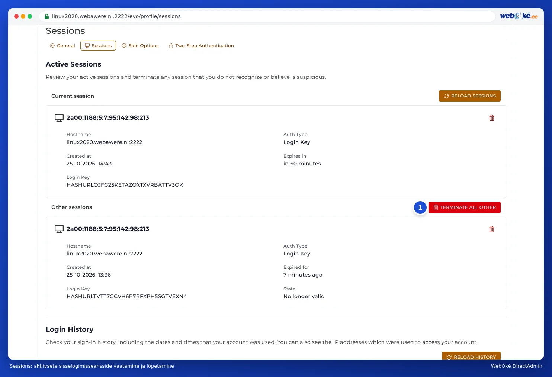Delete the expired other session trash icon
Viewport: 552px width, 377px height.
(x=491, y=229)
